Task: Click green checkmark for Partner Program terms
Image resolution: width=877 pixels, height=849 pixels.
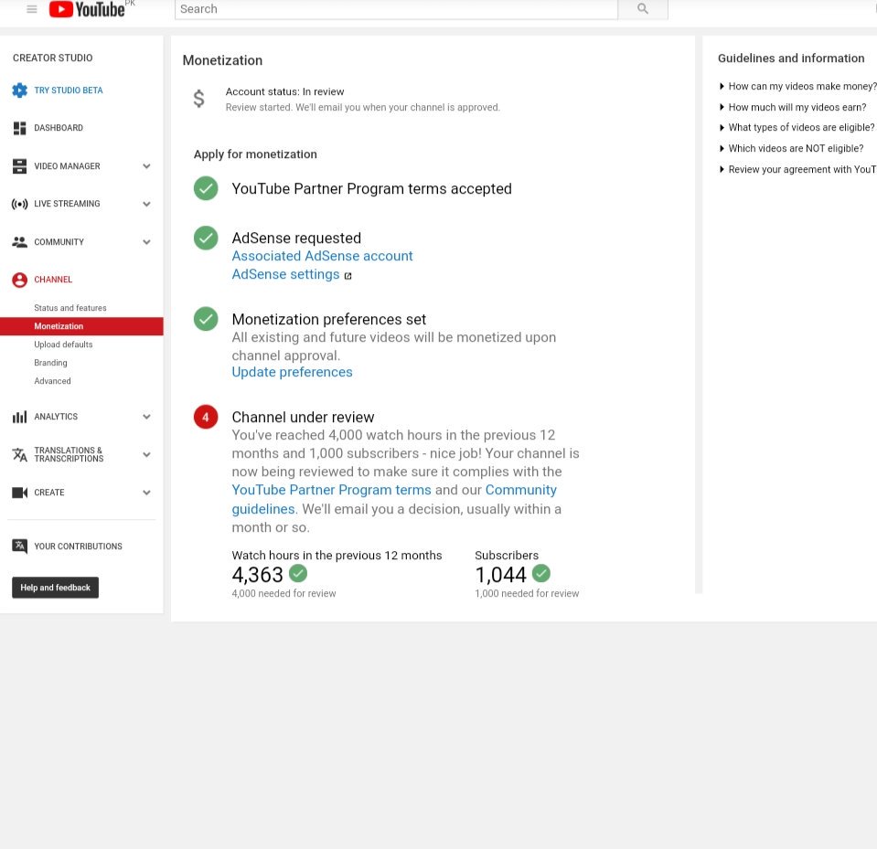Action: pos(206,188)
